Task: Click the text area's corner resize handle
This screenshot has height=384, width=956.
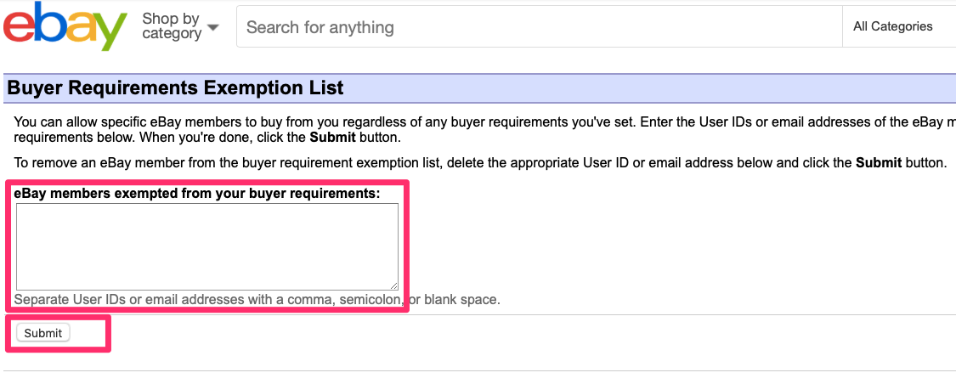Action: click(394, 286)
